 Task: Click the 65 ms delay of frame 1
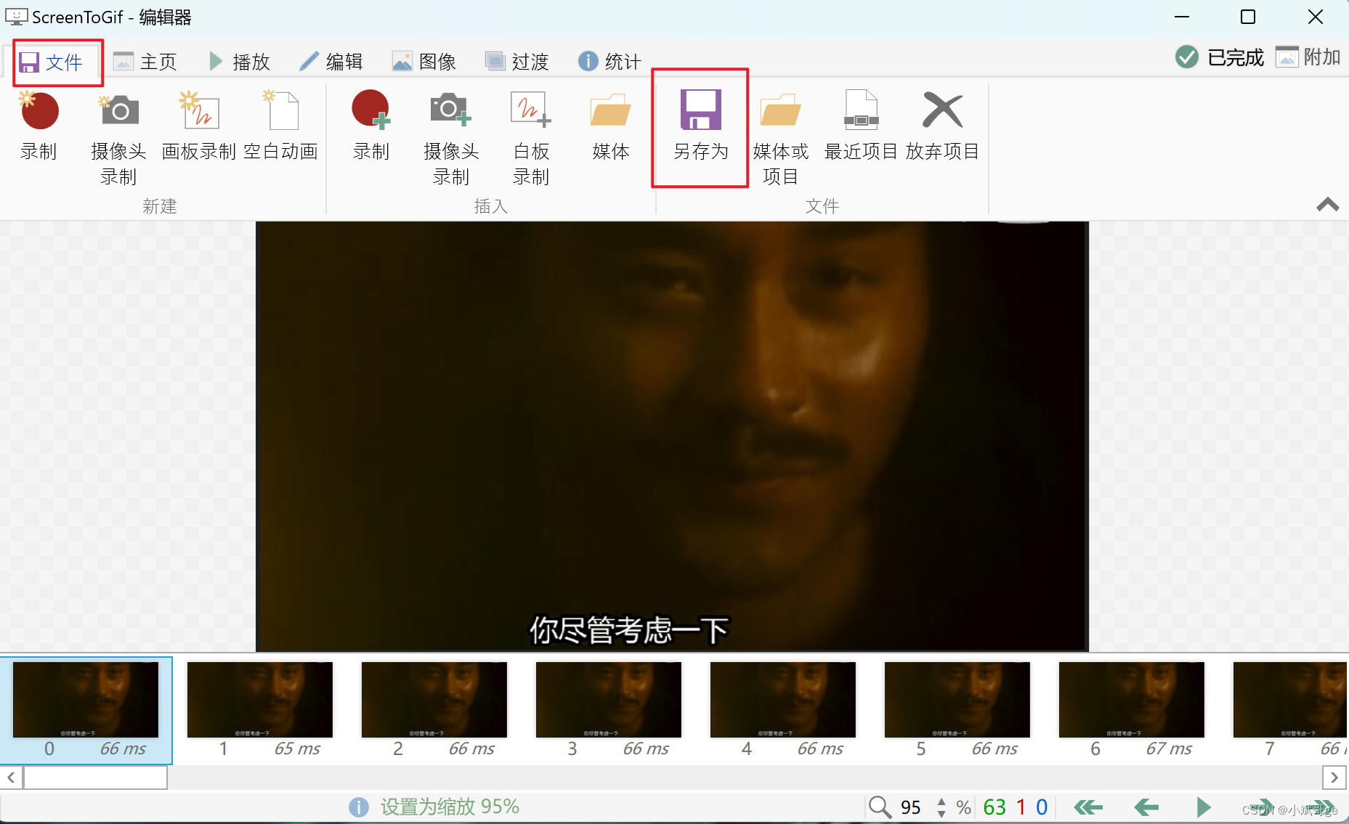click(297, 748)
